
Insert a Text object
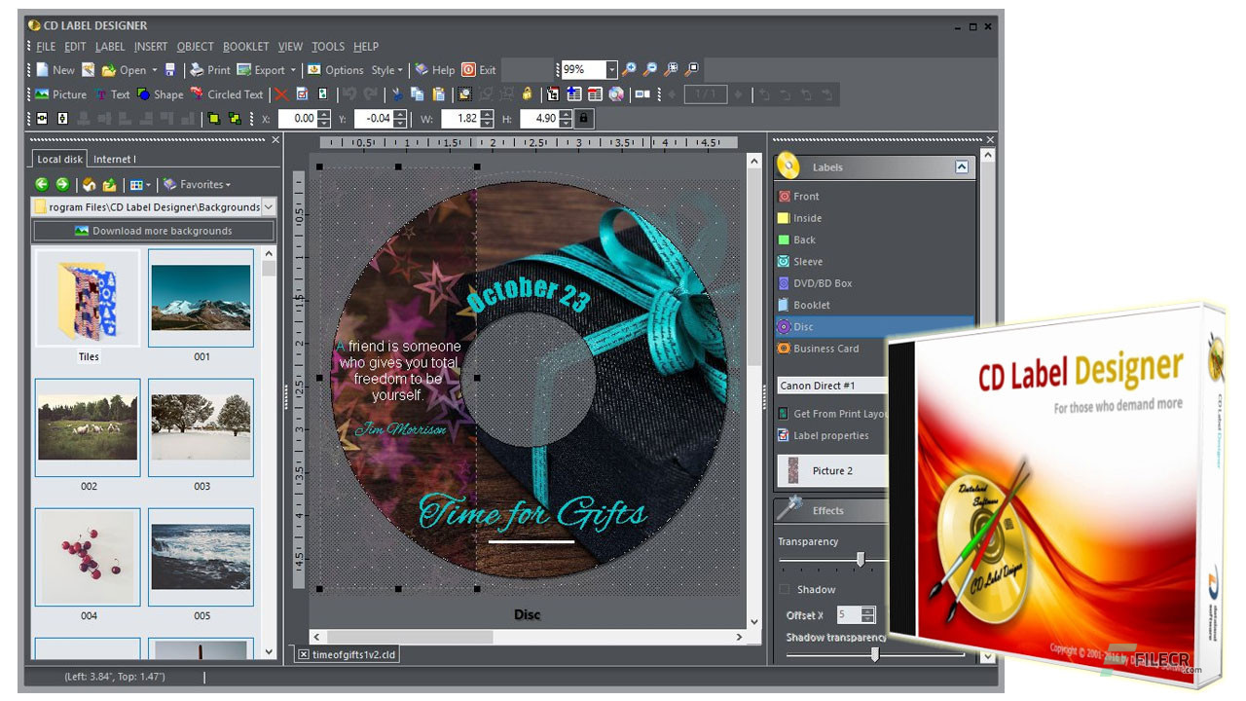tap(112, 94)
